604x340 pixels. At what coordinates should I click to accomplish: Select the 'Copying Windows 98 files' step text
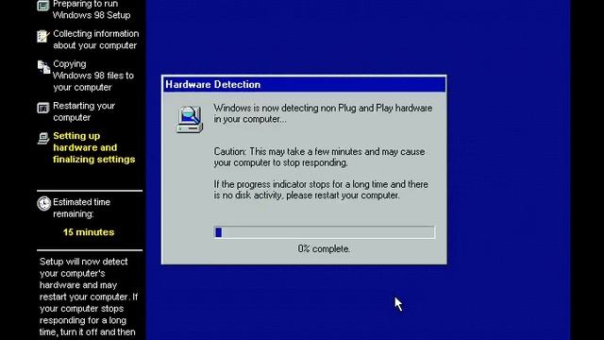point(93,76)
